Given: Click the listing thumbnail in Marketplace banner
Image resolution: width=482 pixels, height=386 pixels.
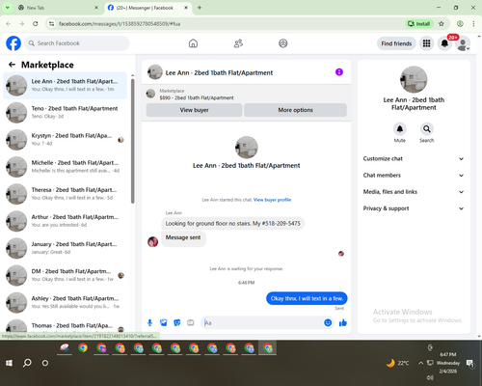Looking at the screenshot, I should pyautogui.click(x=150, y=94).
